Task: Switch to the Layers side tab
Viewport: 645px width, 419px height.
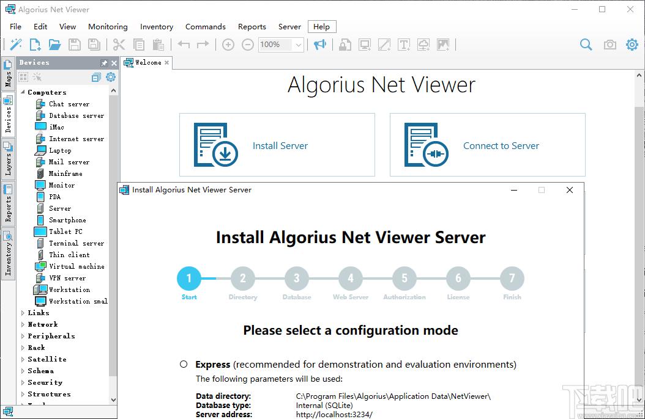Action: (x=8, y=159)
